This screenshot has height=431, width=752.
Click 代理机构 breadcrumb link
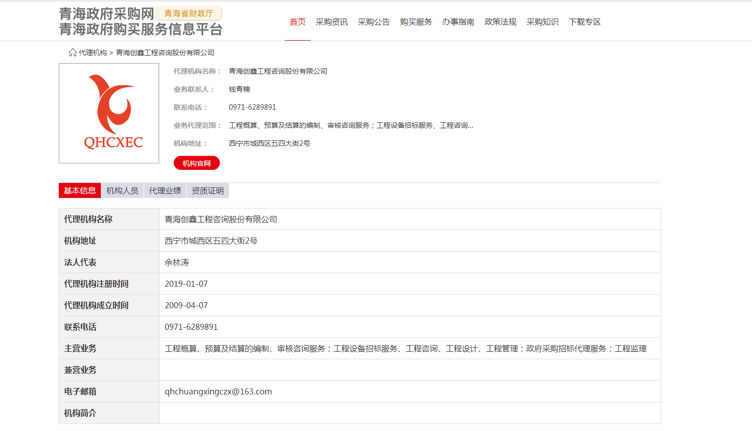pyautogui.click(x=93, y=53)
